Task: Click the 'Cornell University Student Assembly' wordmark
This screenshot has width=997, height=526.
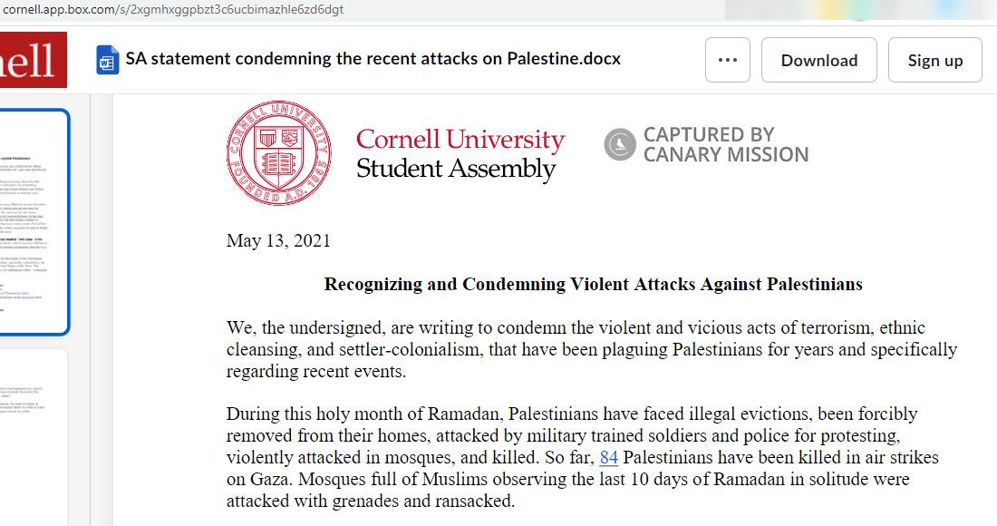Action: 460,154
